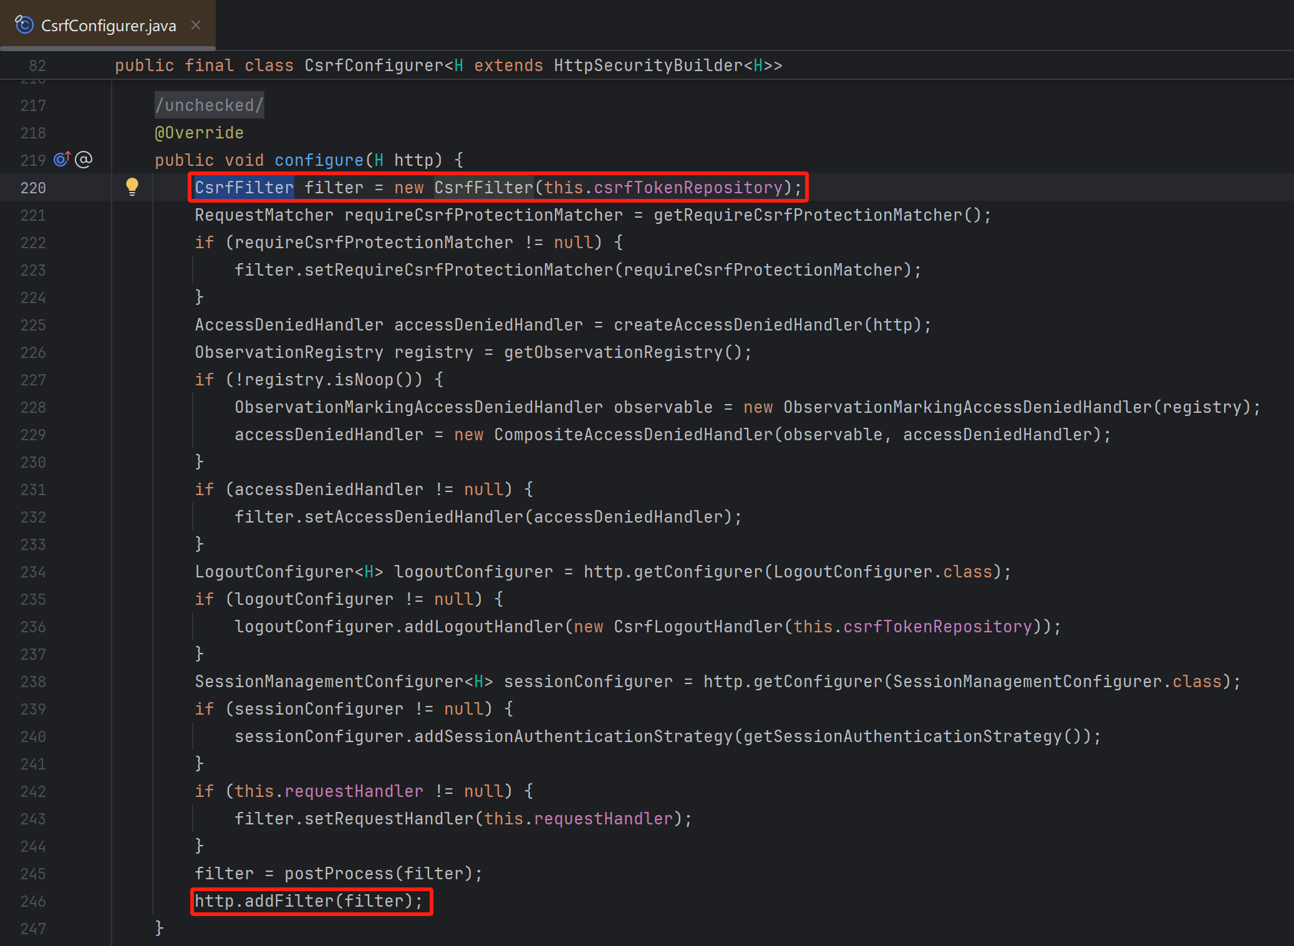Click the @Override annotation

(199, 133)
